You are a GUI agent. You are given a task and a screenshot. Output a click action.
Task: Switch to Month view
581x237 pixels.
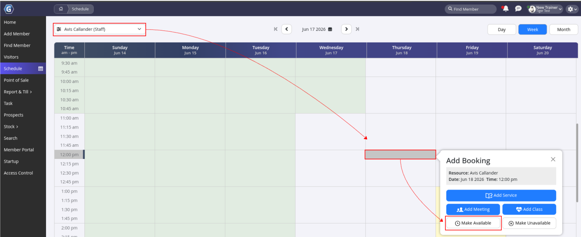click(x=564, y=30)
